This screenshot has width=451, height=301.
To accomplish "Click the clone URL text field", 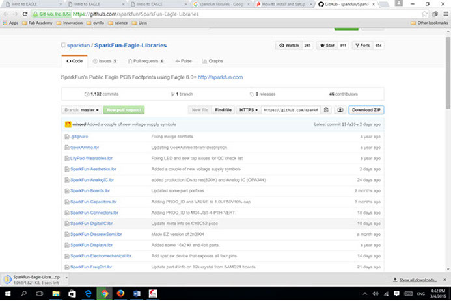I will coord(291,110).
